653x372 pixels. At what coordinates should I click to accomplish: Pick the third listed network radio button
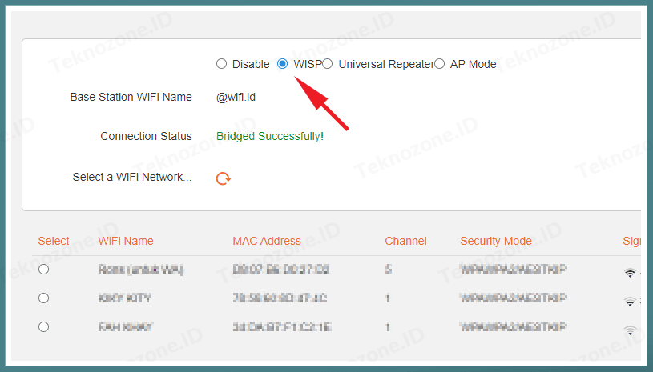click(x=44, y=326)
